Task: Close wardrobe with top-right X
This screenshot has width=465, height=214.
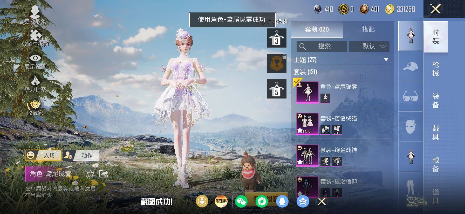Action: point(436,9)
